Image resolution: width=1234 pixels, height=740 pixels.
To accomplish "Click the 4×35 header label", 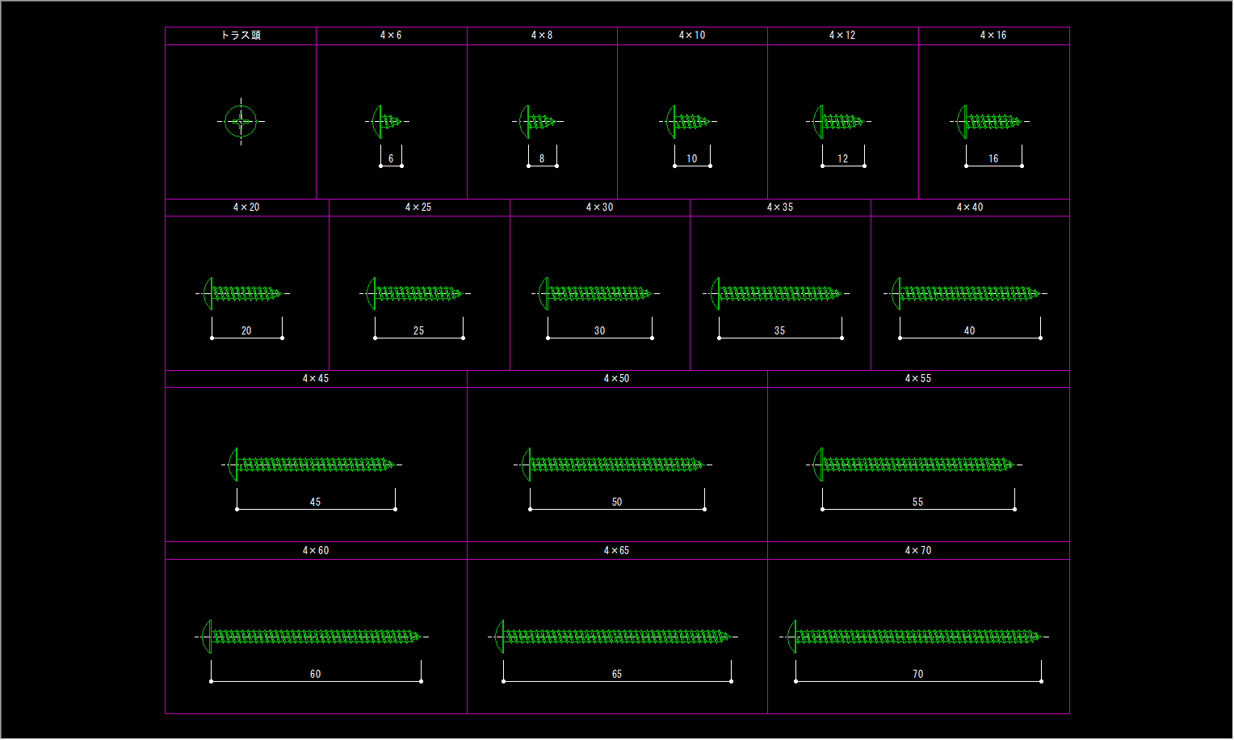I will 780,208.
